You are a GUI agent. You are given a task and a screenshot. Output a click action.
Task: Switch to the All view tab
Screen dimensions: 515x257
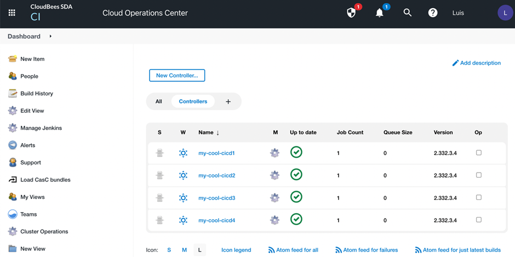159,101
